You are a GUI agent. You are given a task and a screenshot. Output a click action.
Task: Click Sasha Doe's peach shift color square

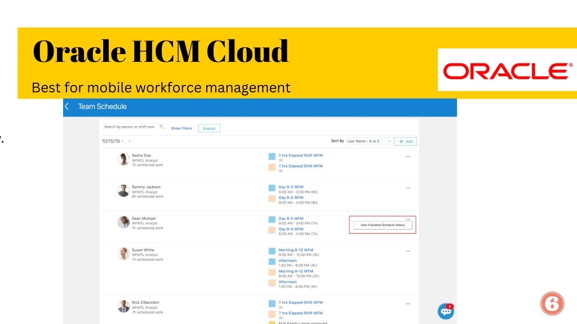272,167
